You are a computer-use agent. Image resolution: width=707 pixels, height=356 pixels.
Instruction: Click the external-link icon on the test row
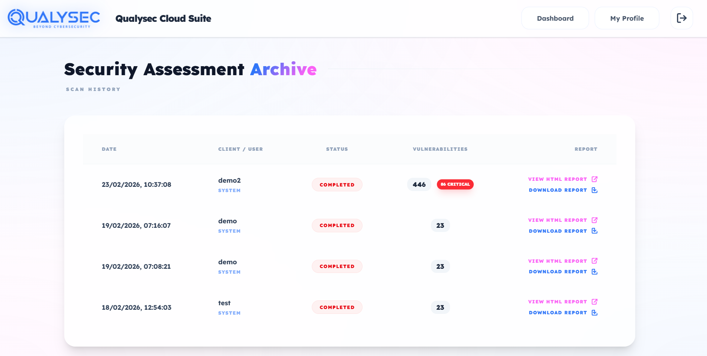[594, 301]
